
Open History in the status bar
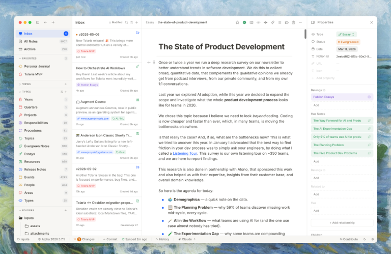click(162, 239)
